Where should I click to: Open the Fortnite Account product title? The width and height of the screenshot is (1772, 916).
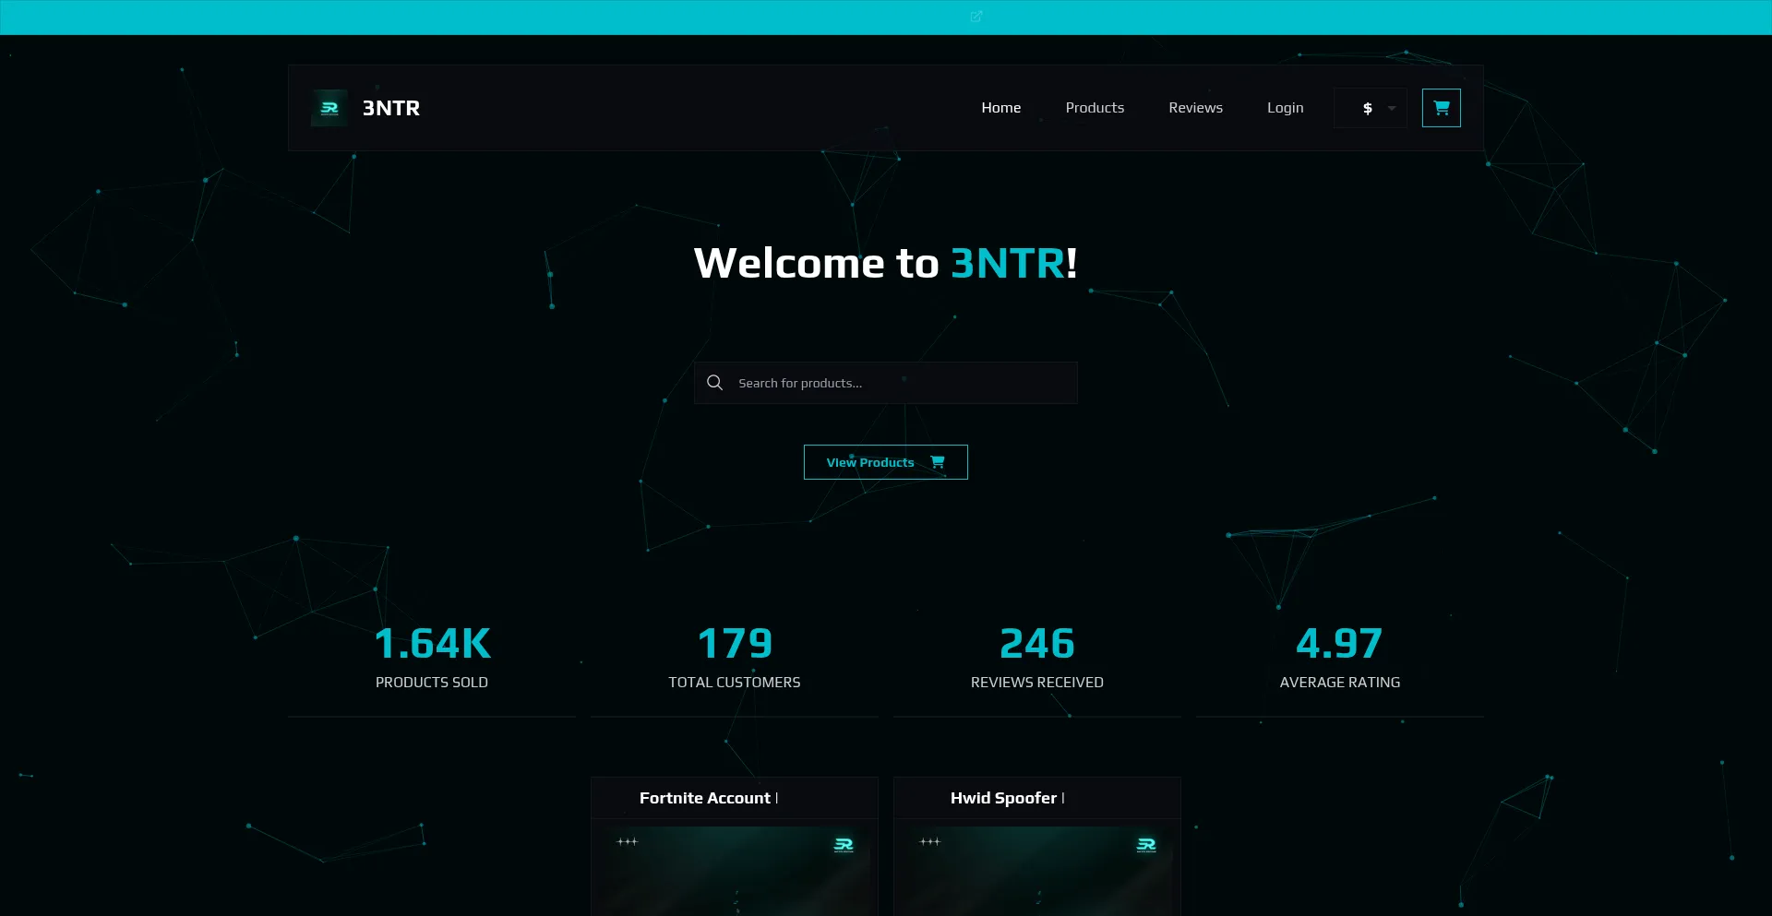(705, 798)
